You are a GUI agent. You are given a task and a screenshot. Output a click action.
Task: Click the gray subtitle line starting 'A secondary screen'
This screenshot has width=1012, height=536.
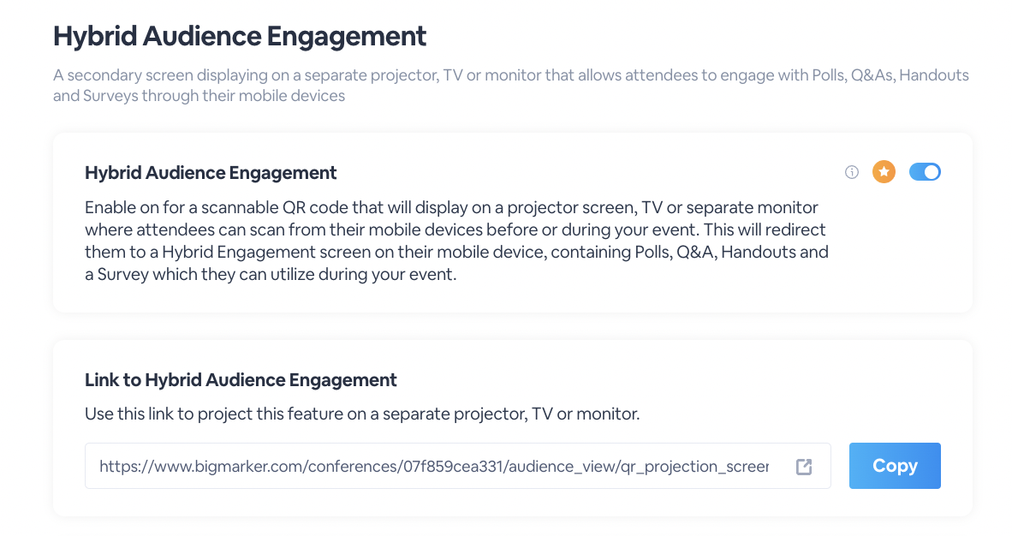pyautogui.click(x=510, y=75)
